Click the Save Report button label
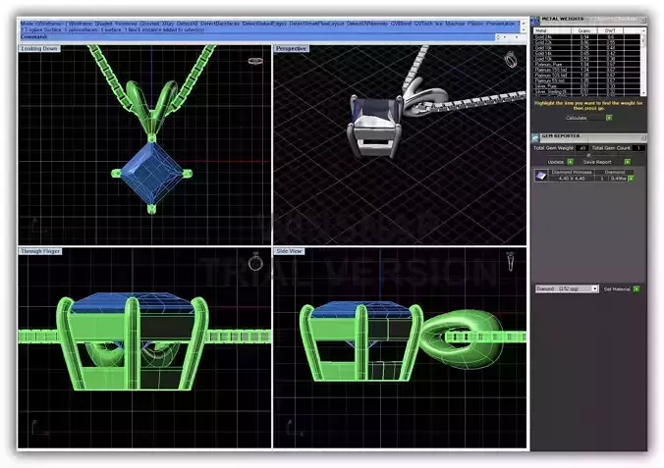 pyautogui.click(x=597, y=162)
